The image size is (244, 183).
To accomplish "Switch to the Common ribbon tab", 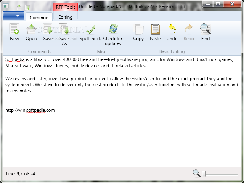I will [x=39, y=17].
